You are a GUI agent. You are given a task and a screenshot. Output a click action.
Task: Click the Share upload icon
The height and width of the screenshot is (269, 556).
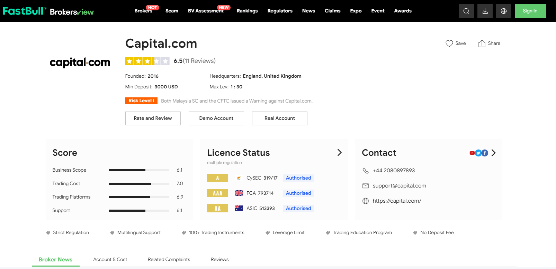click(482, 43)
